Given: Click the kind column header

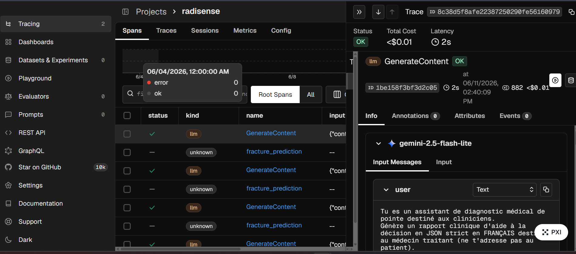Looking at the screenshot, I should [x=192, y=116].
